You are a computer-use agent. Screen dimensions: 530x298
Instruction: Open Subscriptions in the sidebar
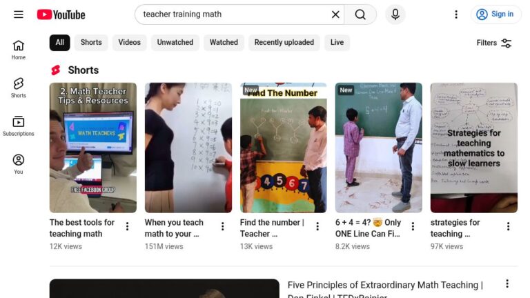tap(19, 126)
